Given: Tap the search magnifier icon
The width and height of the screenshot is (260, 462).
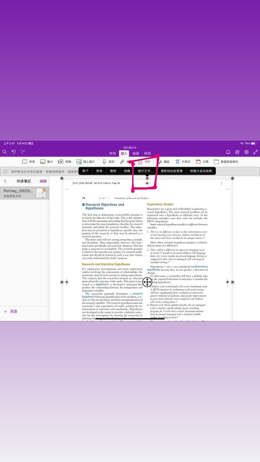Looking at the screenshot, I should [5, 152].
